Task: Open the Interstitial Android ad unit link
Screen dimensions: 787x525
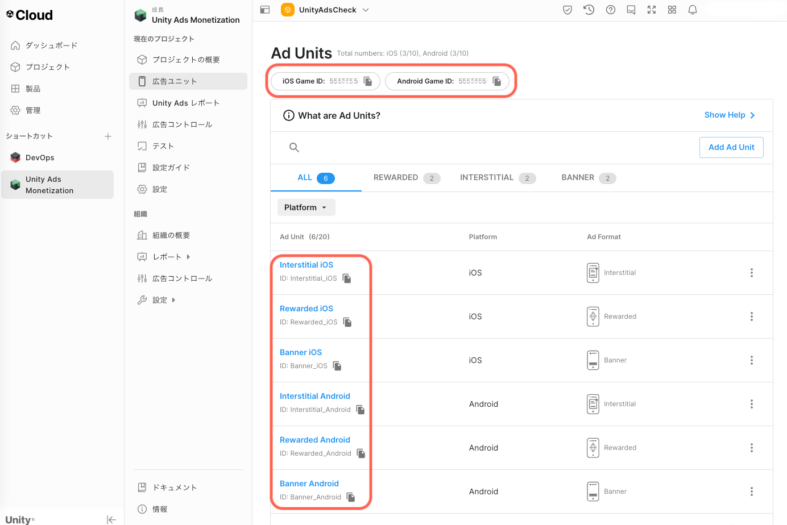Action: point(315,396)
